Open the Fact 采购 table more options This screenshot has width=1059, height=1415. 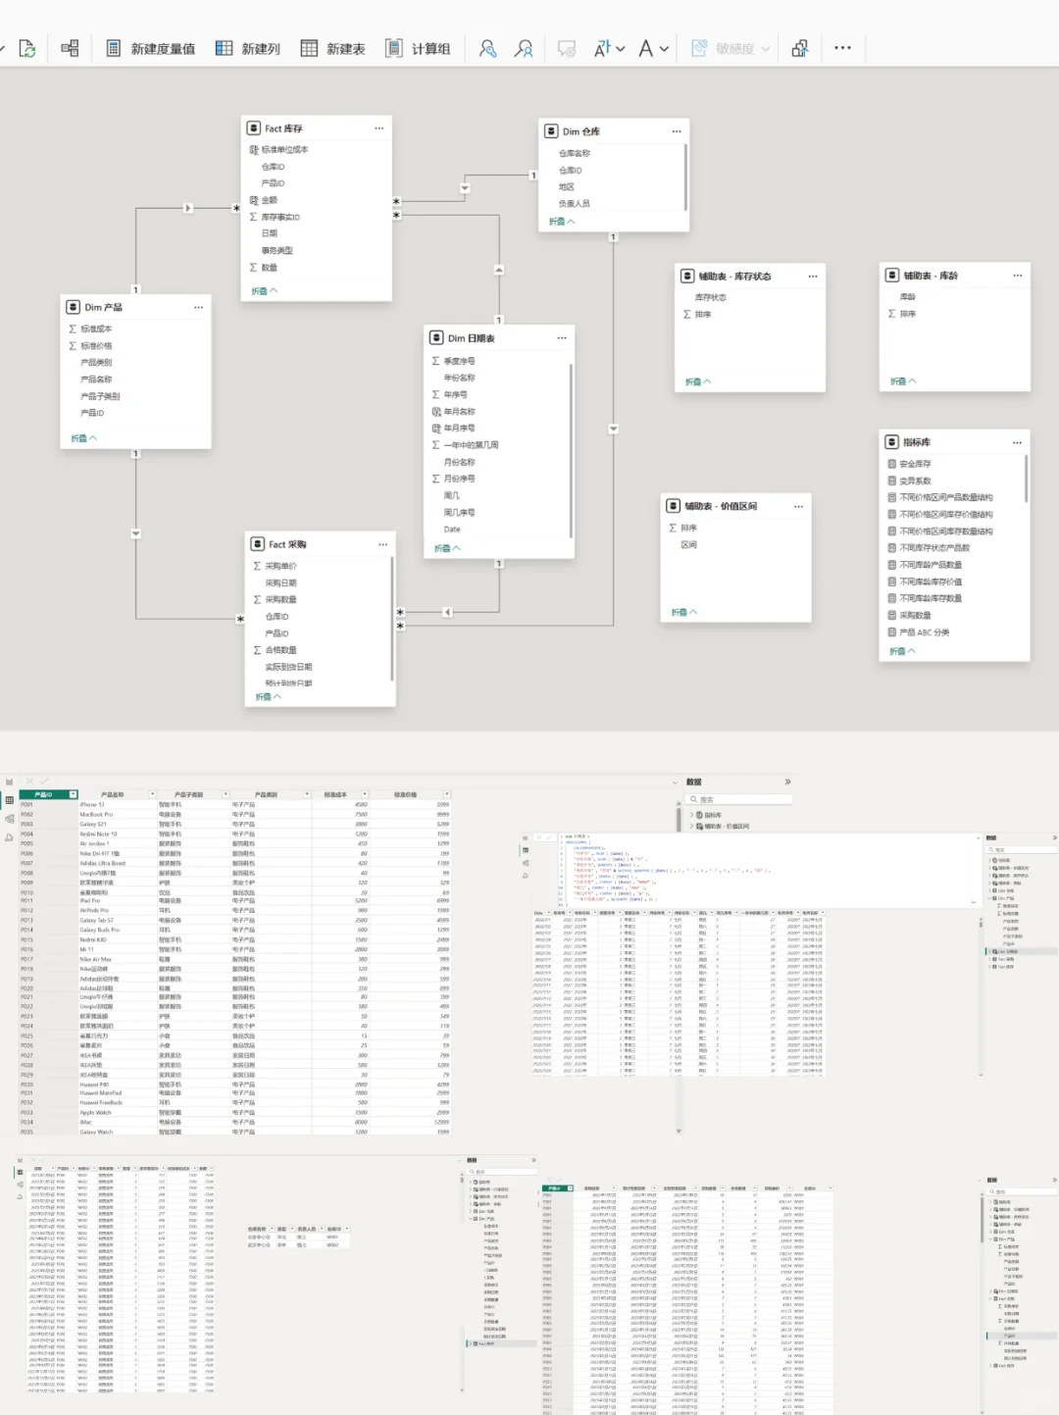(x=382, y=544)
